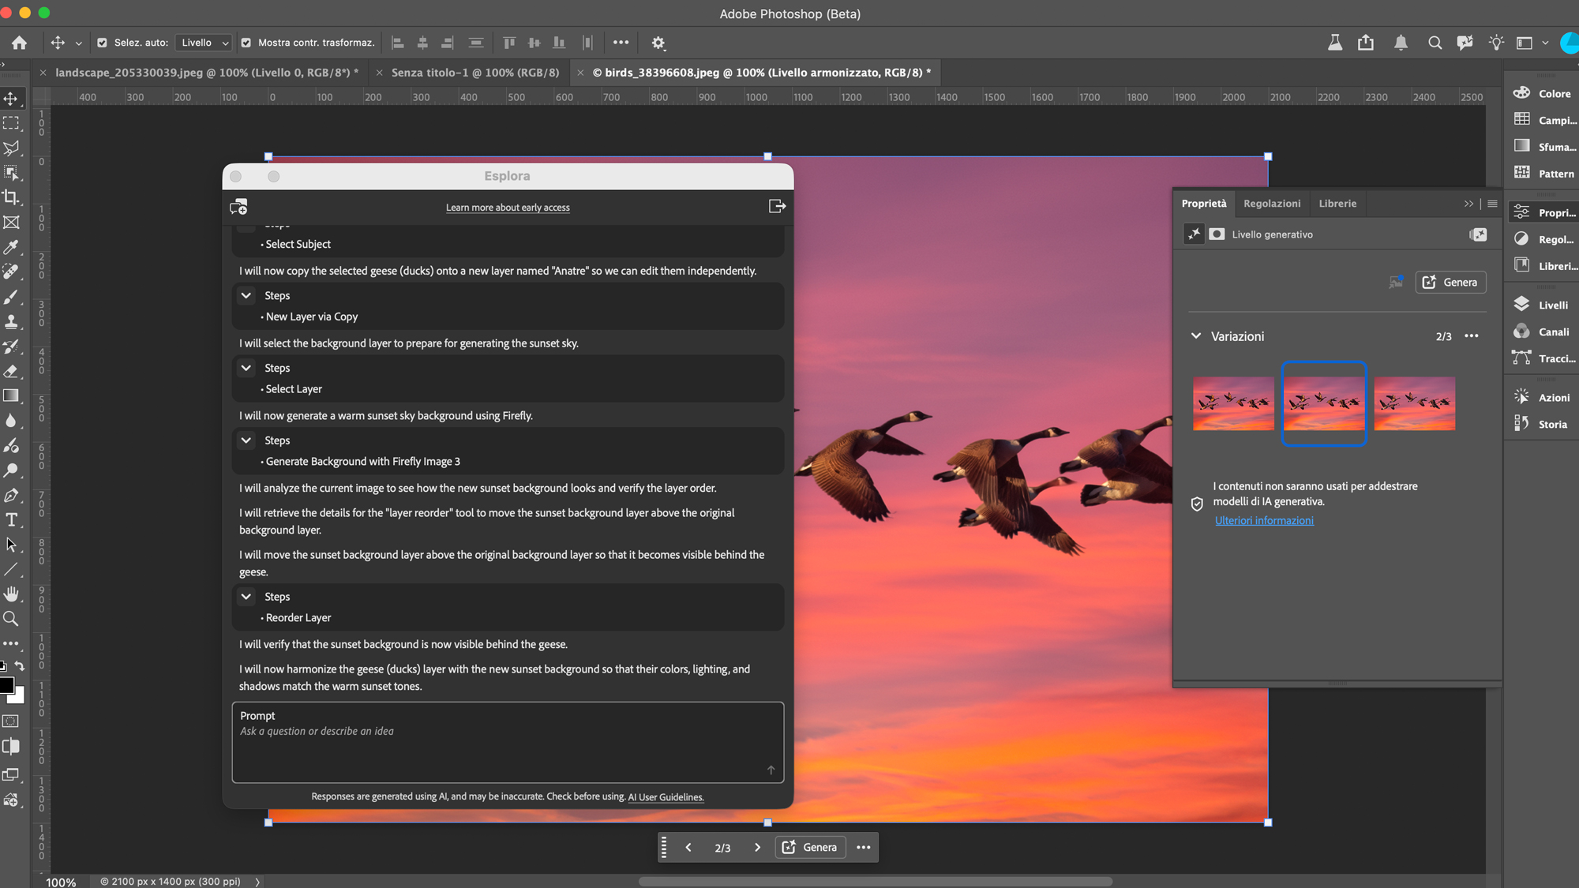Click the Esplora prompt input field

(508, 742)
